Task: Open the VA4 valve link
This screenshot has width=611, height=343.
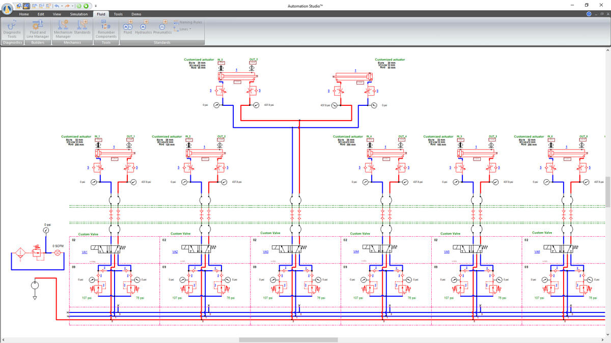Action: (x=356, y=251)
